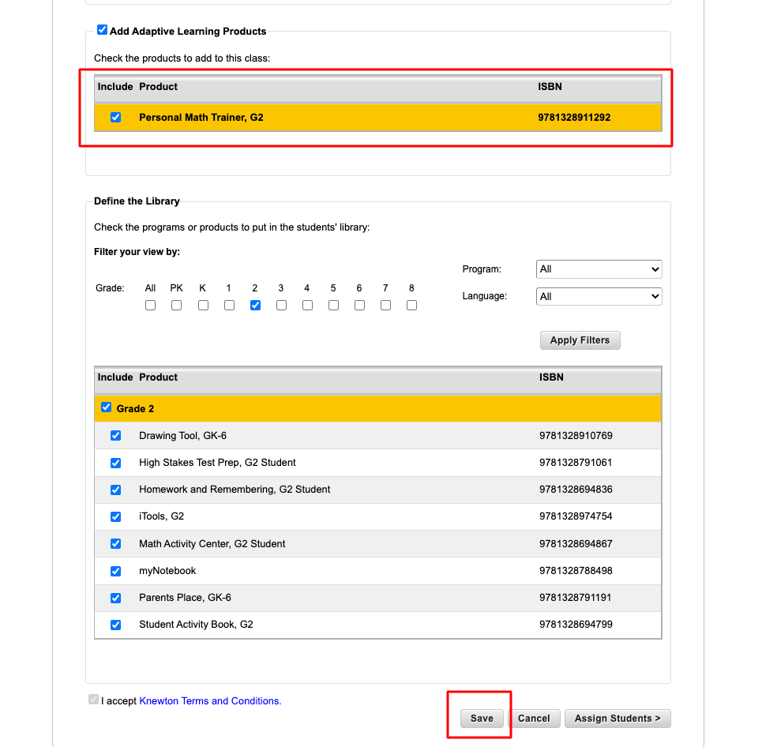Select the Grade 8 filter checkbox
This screenshot has width=777, height=747.
pyautogui.click(x=411, y=306)
